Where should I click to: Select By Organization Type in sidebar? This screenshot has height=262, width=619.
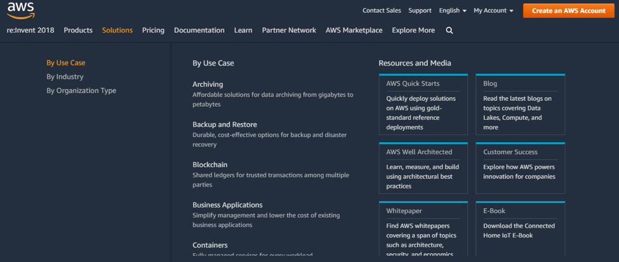pyautogui.click(x=81, y=90)
